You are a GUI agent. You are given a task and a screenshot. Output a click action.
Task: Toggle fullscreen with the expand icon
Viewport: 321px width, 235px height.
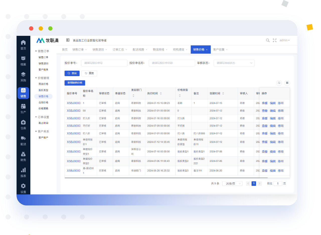(x=275, y=40)
